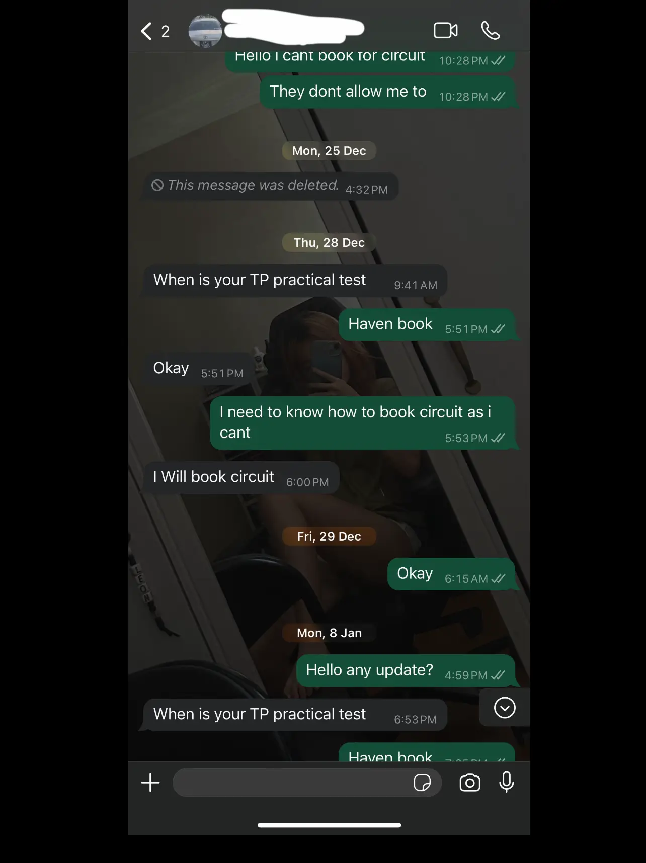Tap the 'Thu, 28 Dec' date label
Image resolution: width=646 pixels, height=863 pixels.
[x=329, y=243]
